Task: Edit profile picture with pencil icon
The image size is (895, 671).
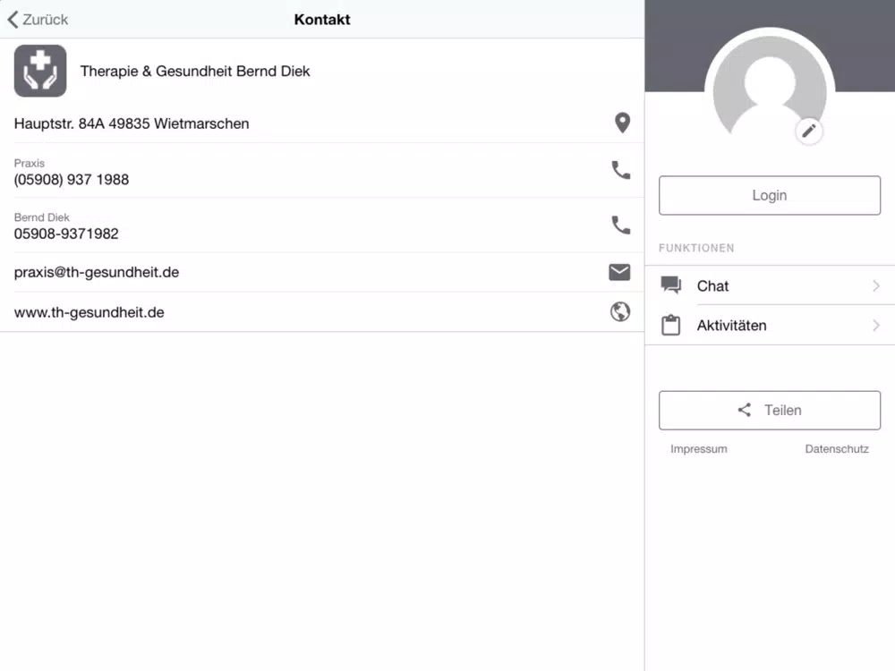Action: click(x=809, y=132)
